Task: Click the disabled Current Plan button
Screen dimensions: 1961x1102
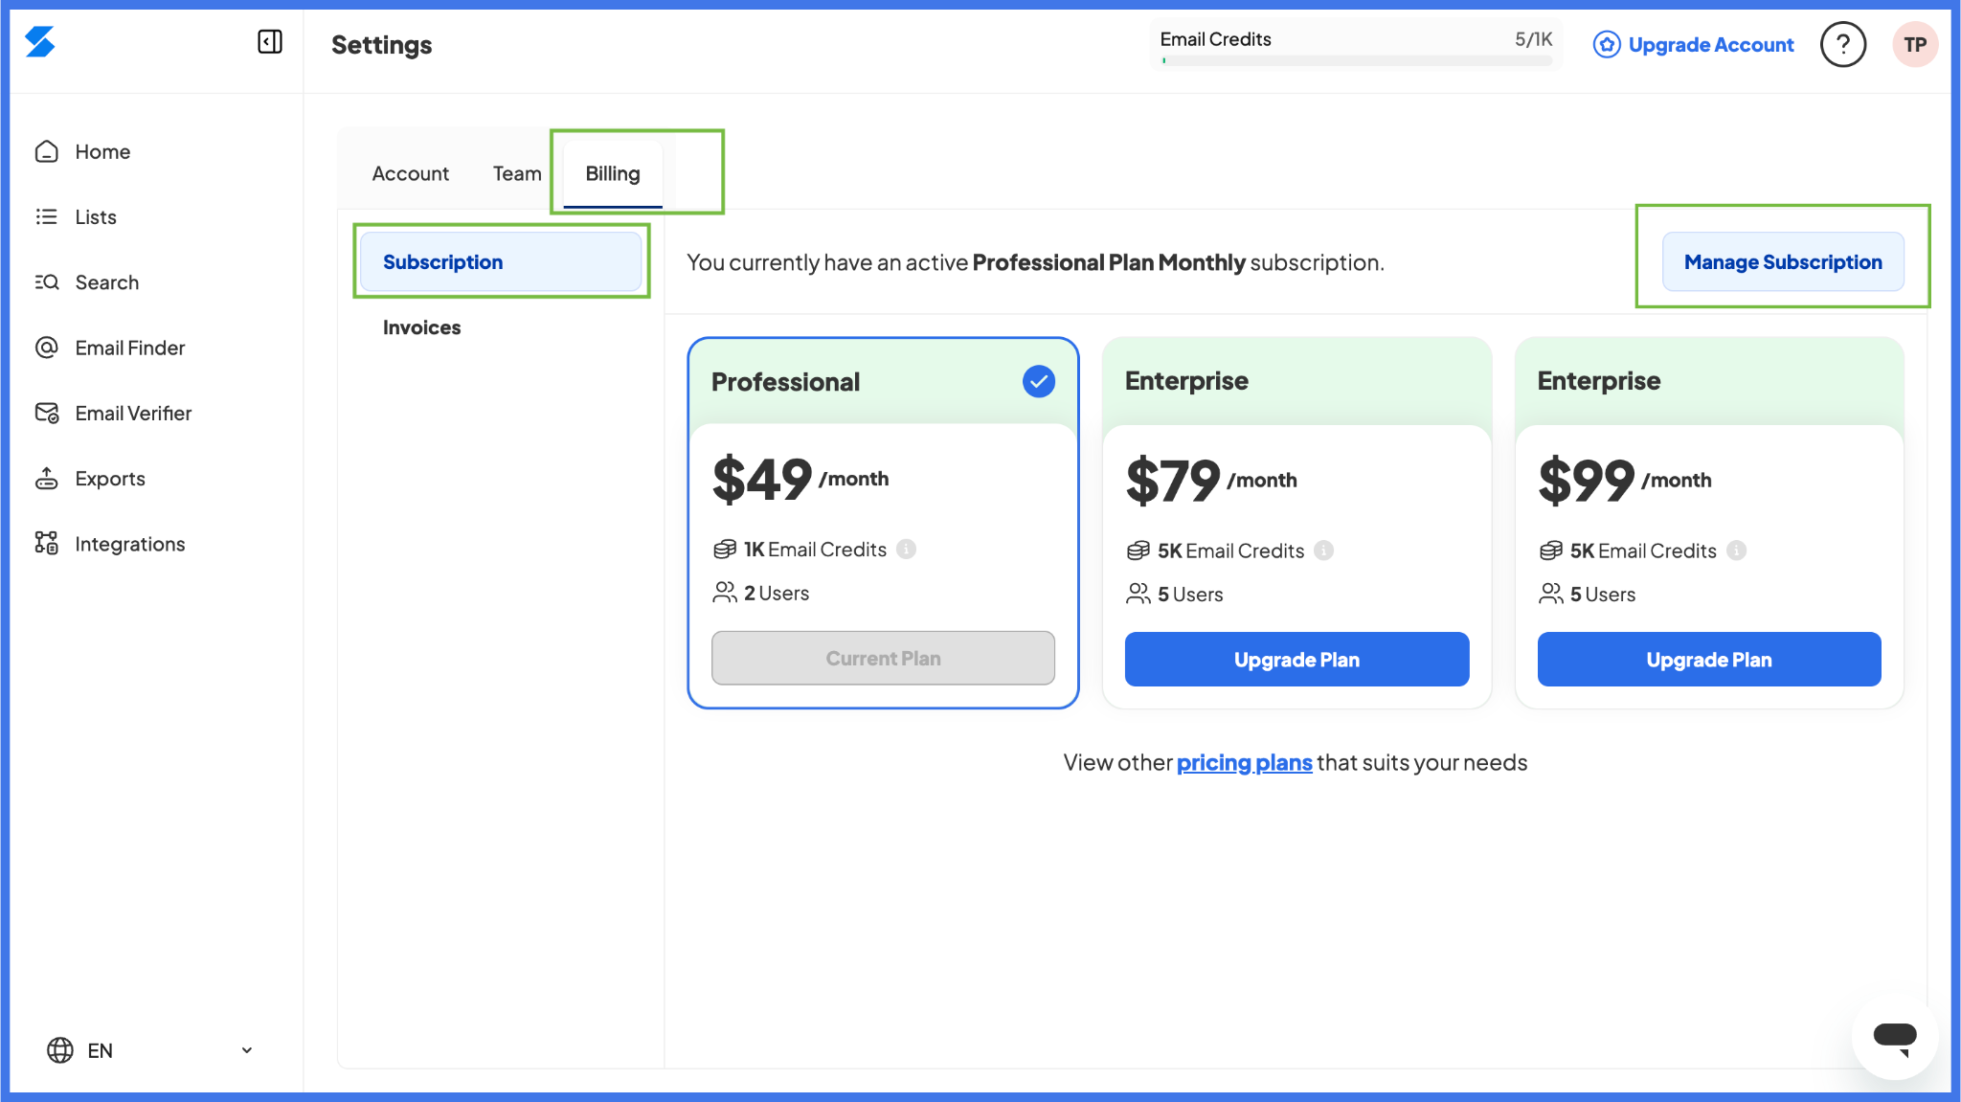Action: pos(883,658)
